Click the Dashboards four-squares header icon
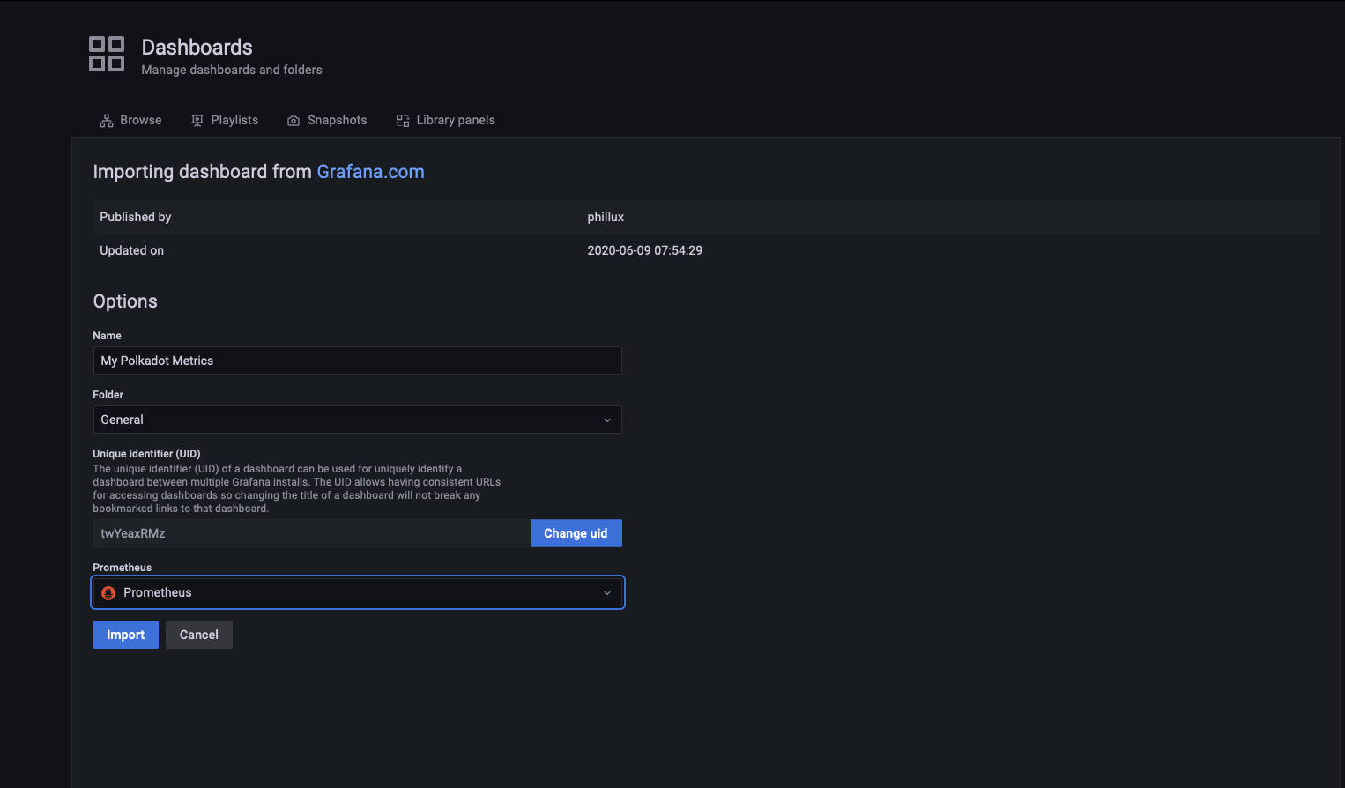1345x788 pixels. click(107, 54)
